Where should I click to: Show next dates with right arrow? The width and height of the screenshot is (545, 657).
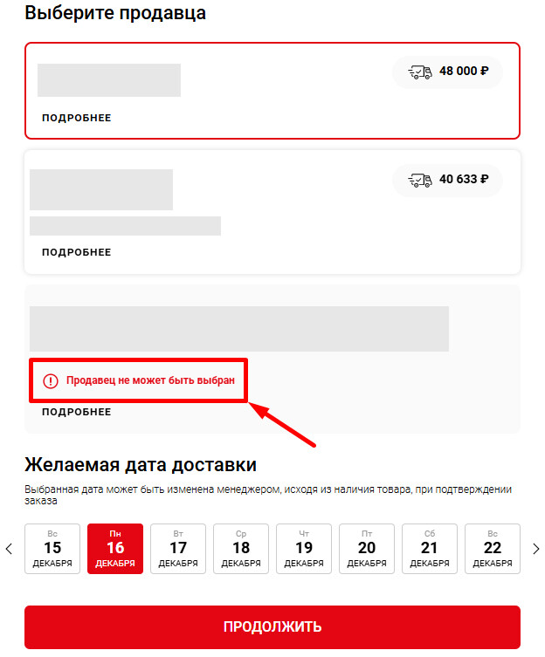click(535, 549)
